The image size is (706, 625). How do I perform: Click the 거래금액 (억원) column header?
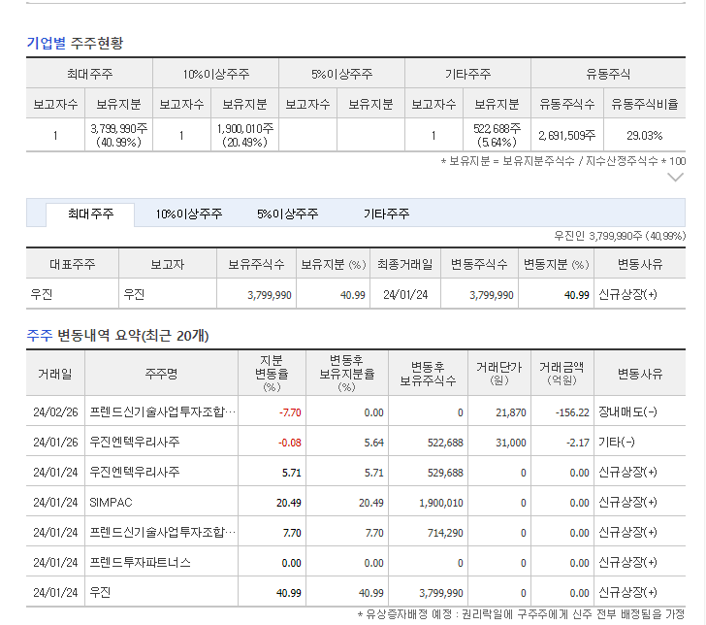tap(562, 373)
